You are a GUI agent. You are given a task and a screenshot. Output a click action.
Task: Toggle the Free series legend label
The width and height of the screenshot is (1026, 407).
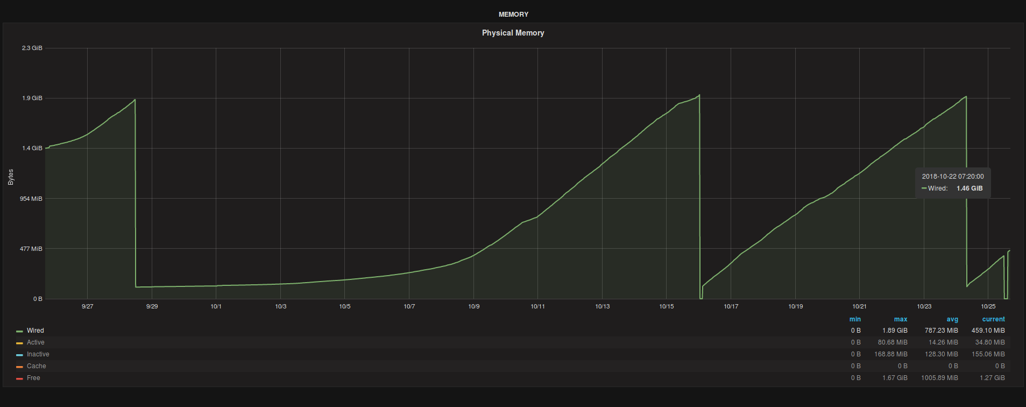[x=33, y=378]
